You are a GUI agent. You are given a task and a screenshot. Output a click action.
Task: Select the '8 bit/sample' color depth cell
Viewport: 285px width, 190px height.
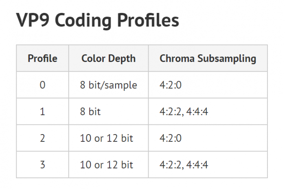coord(109,85)
